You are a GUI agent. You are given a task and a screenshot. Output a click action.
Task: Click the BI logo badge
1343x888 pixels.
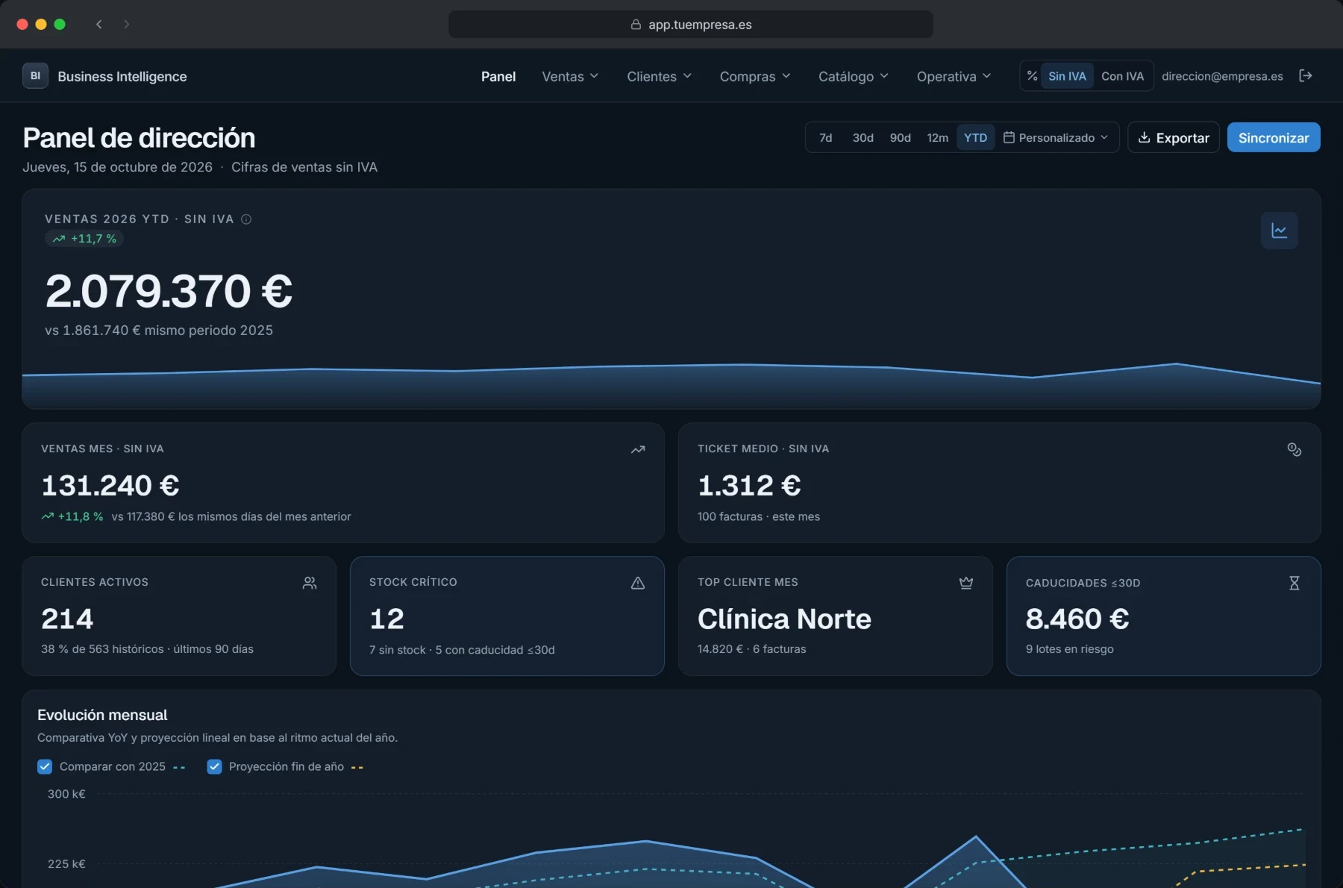[35, 75]
